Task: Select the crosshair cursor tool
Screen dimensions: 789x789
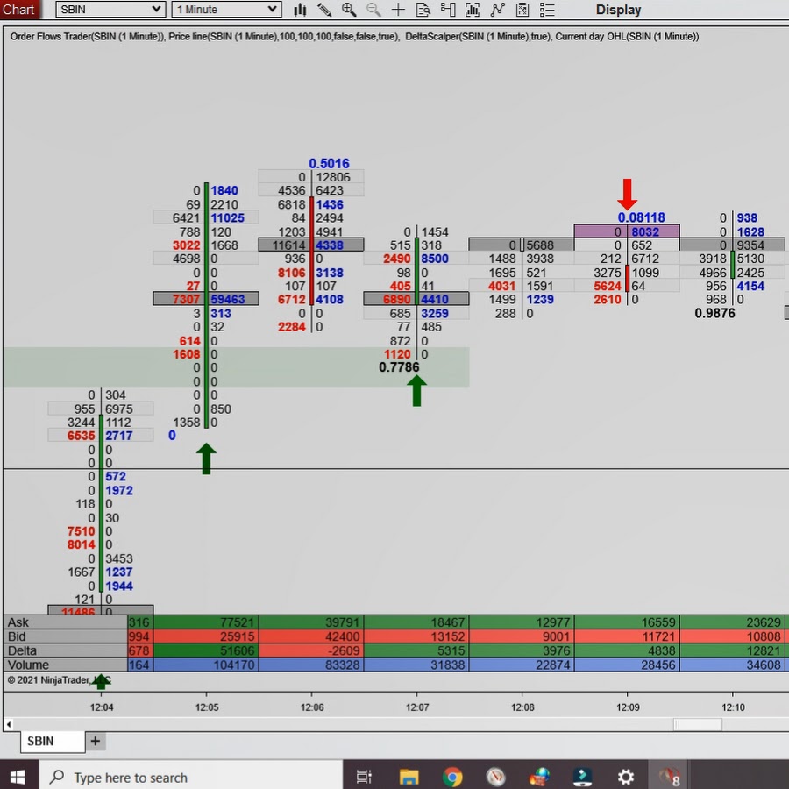Action: pos(399,10)
